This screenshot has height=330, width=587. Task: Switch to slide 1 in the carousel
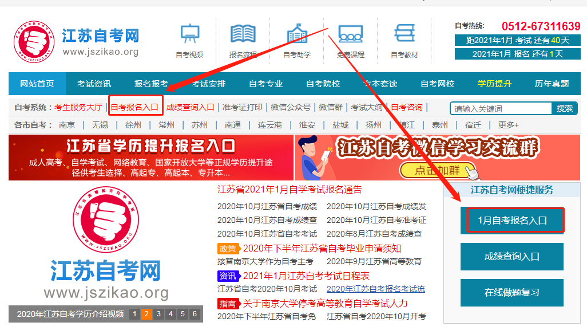[x=134, y=314]
